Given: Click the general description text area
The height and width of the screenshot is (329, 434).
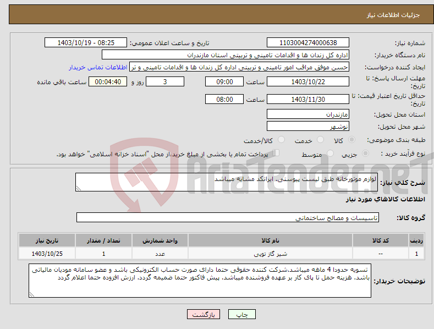Looking at the screenshot, I should pos(227,182).
